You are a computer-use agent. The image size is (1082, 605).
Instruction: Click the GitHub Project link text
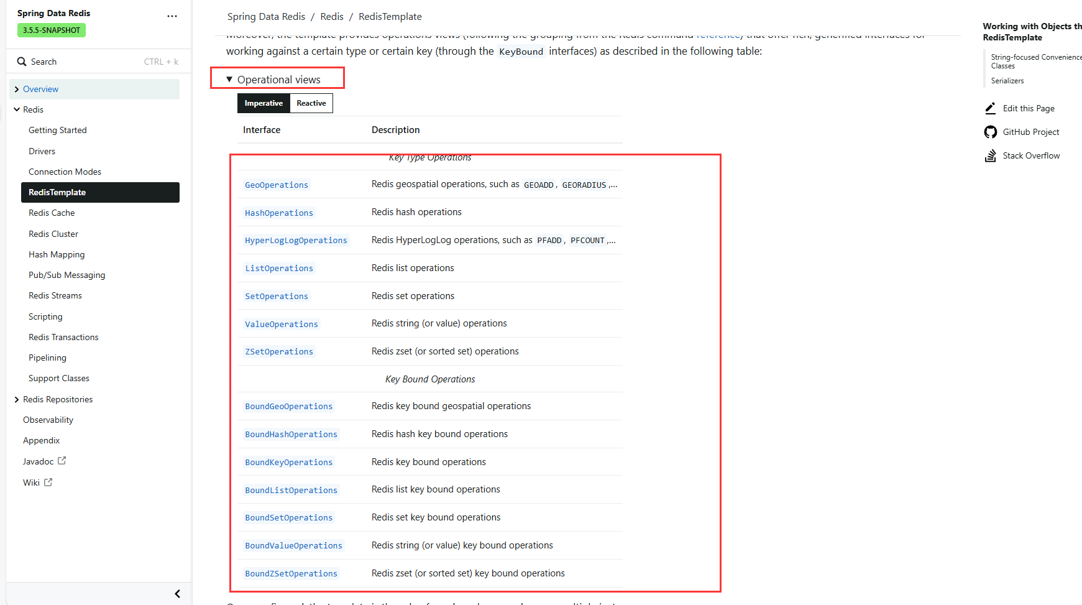click(1031, 132)
